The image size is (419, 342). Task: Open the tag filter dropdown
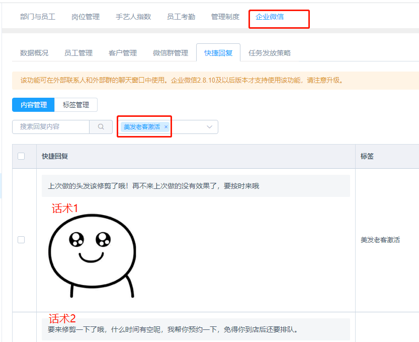[x=208, y=127]
